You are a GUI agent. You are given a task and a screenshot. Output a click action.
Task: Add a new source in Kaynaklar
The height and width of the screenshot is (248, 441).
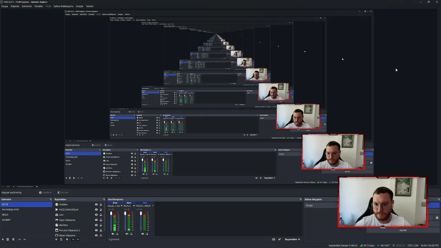(x=56, y=239)
